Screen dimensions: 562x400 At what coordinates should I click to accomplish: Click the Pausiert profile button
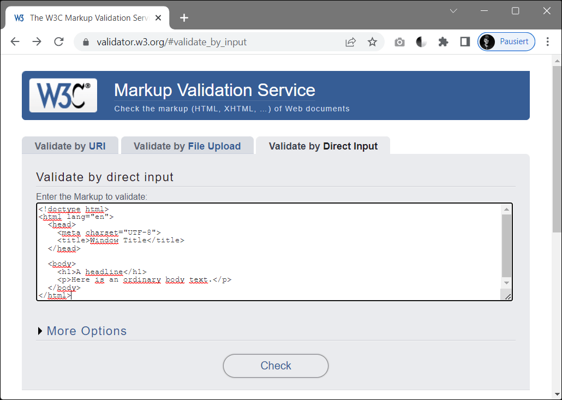point(506,41)
